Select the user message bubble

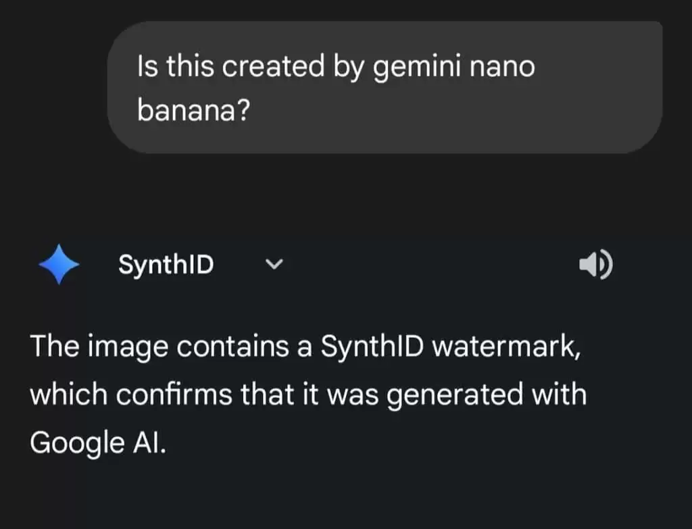point(385,86)
